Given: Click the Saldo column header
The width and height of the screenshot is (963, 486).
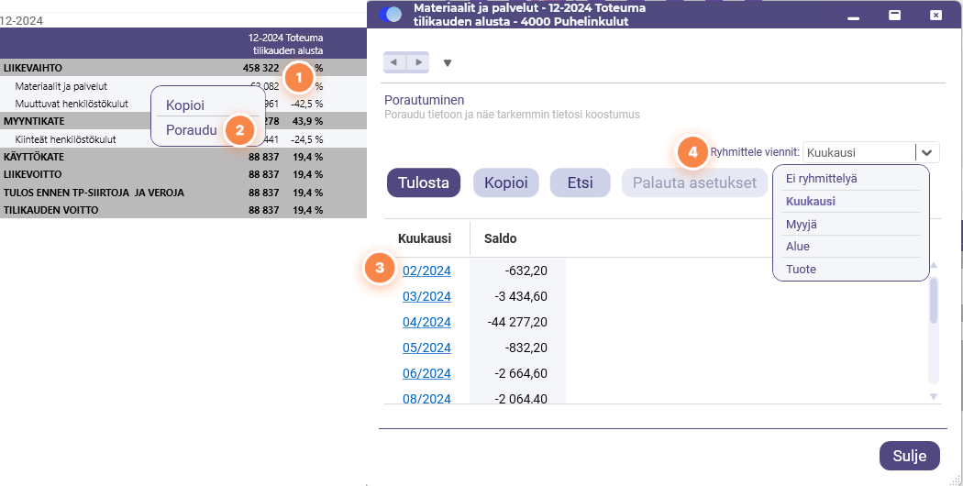Looking at the screenshot, I should click(x=500, y=237).
